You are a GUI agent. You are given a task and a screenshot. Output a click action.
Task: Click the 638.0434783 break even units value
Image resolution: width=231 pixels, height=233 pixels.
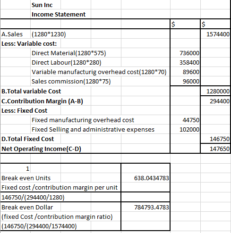pyautogui.click(x=152, y=178)
